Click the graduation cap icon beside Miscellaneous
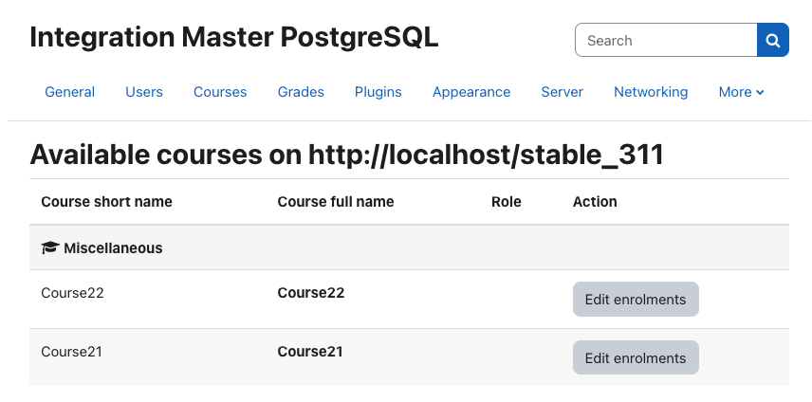812x402 pixels. [50, 248]
